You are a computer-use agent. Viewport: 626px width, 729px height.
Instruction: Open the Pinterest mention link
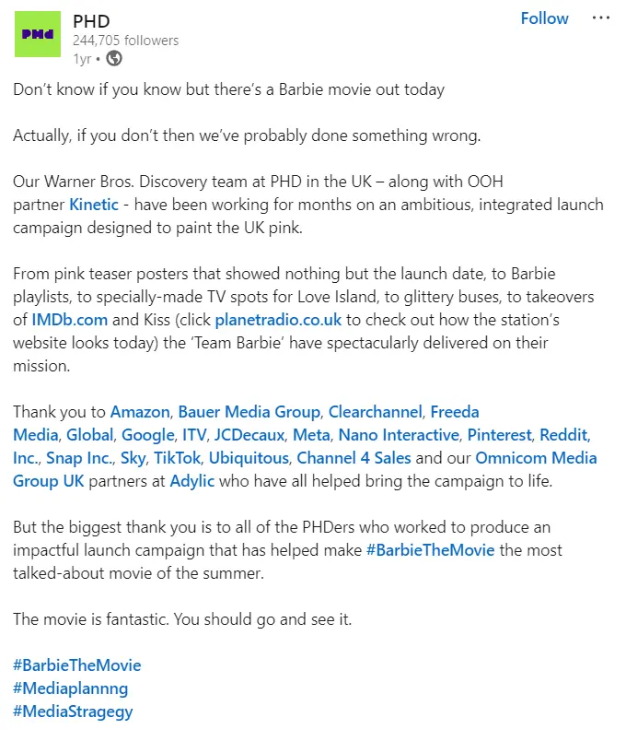click(x=499, y=434)
